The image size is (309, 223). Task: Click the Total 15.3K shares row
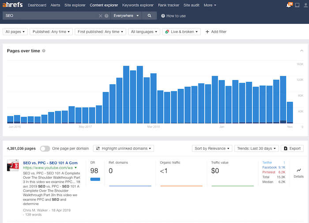274,177
